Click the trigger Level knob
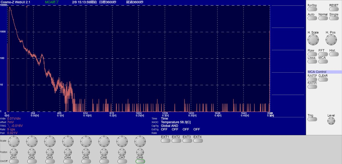This screenshot has width=342, height=164. tap(331, 121)
